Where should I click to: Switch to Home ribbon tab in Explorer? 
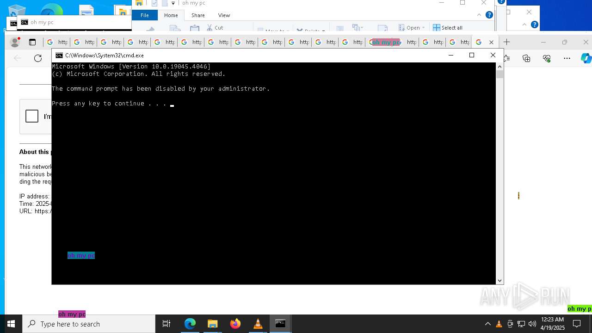tap(171, 15)
